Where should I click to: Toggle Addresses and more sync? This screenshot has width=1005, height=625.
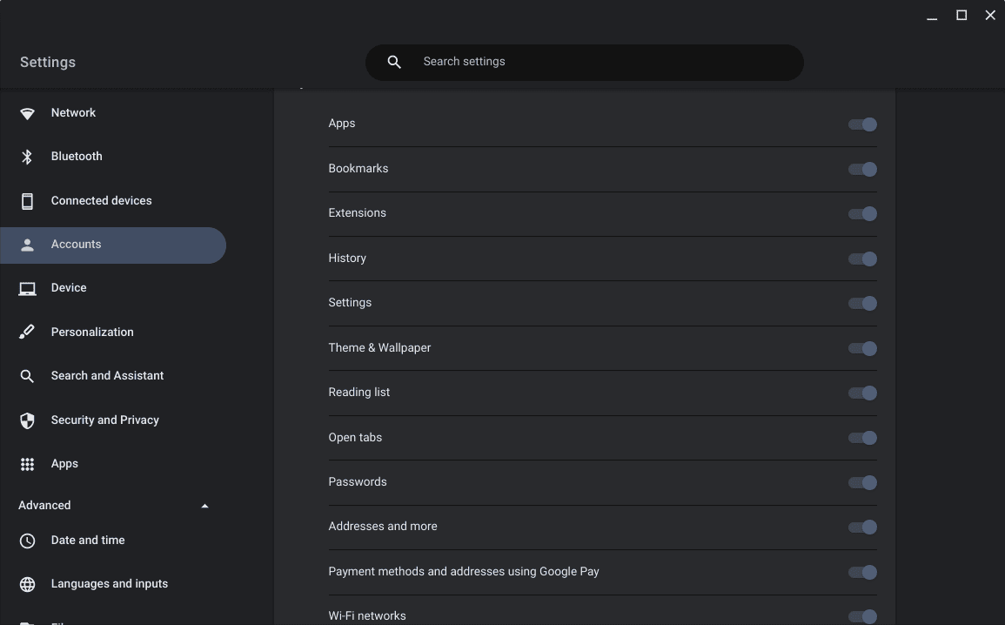862,527
